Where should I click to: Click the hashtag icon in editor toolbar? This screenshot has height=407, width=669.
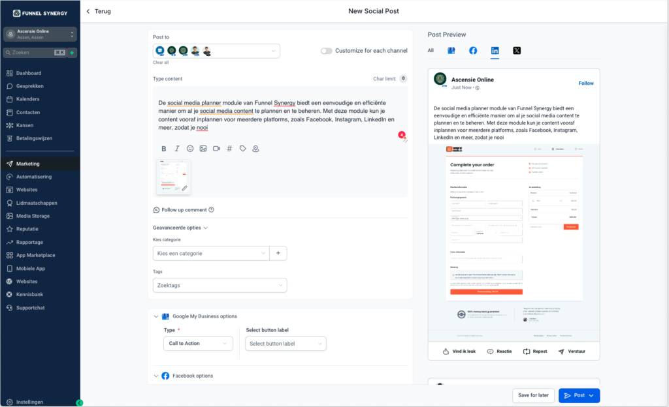point(229,149)
